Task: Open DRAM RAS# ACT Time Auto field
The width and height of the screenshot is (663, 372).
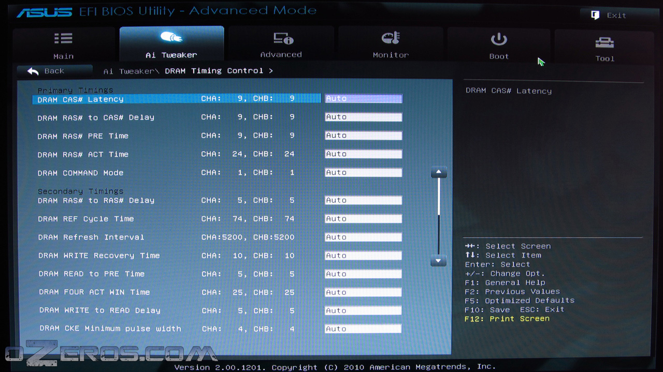Action: point(363,154)
